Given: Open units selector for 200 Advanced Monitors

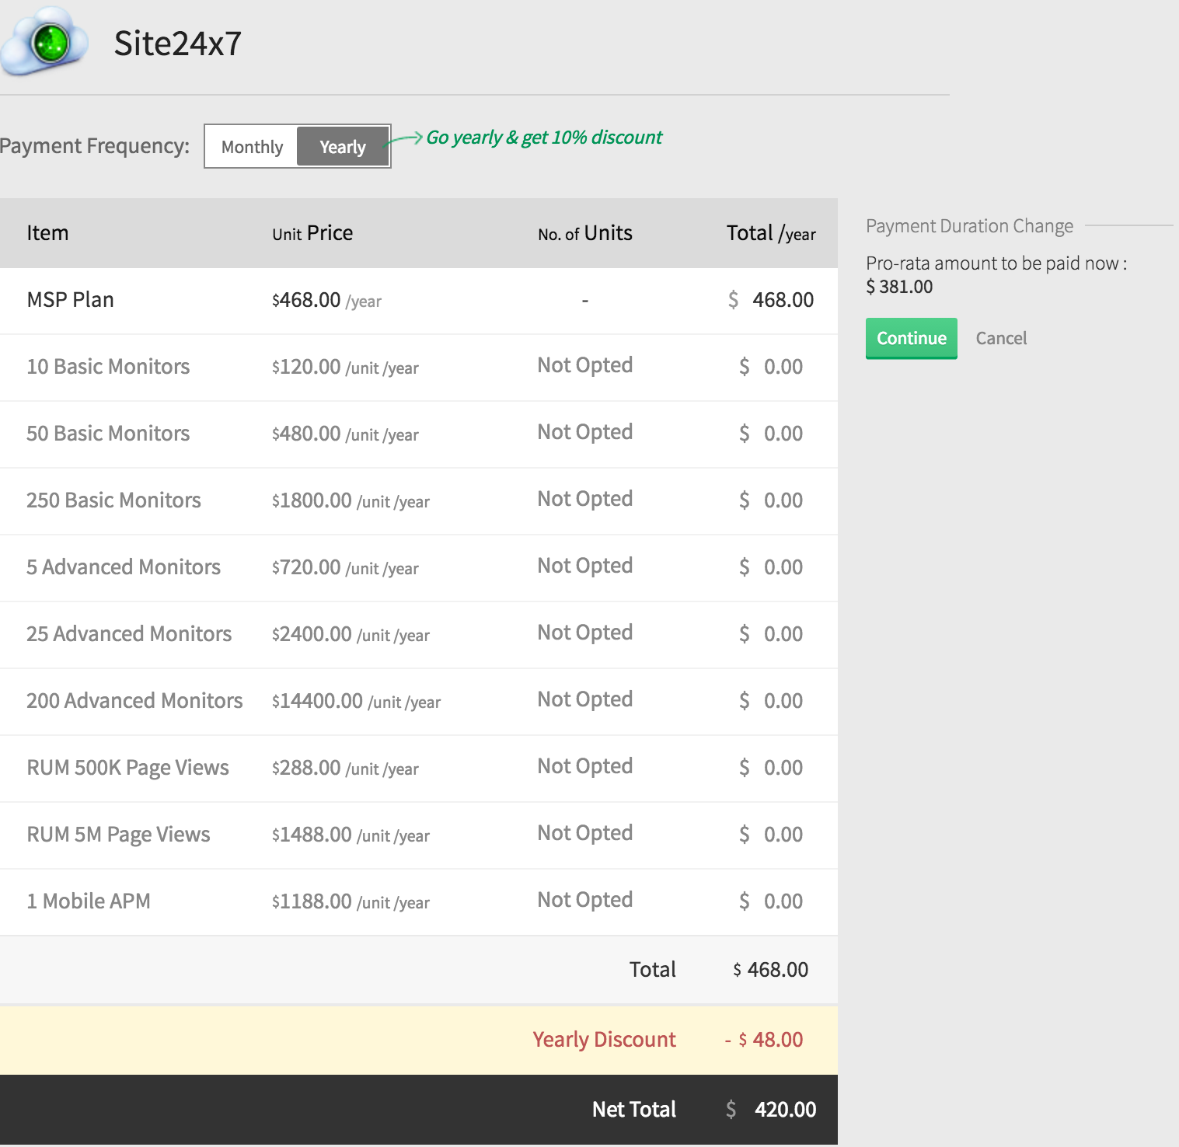Looking at the screenshot, I should [584, 700].
